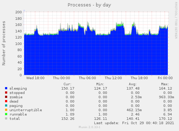This screenshot has height=131, width=179.
Task: Click the gray total legend swatch
Action: (6, 118)
